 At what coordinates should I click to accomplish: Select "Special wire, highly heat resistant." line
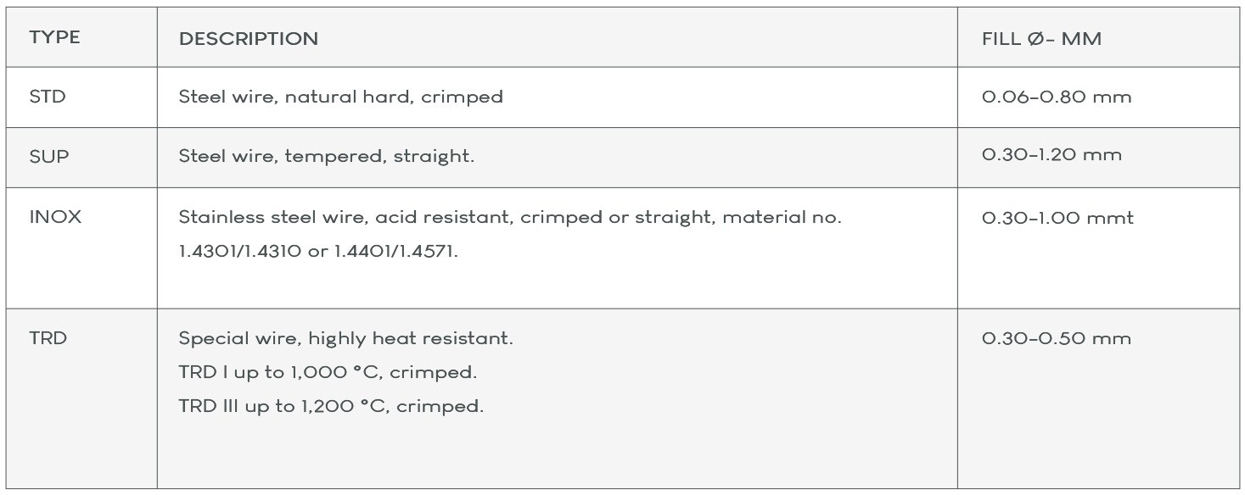(345, 338)
